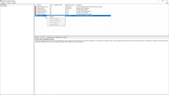
Task: Click 'The GNU C++ Compiler' description
Action: [x=82, y=13]
